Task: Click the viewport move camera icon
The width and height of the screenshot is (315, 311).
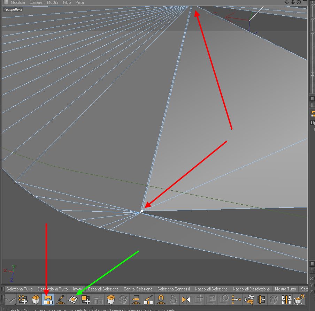Action: [287, 2]
